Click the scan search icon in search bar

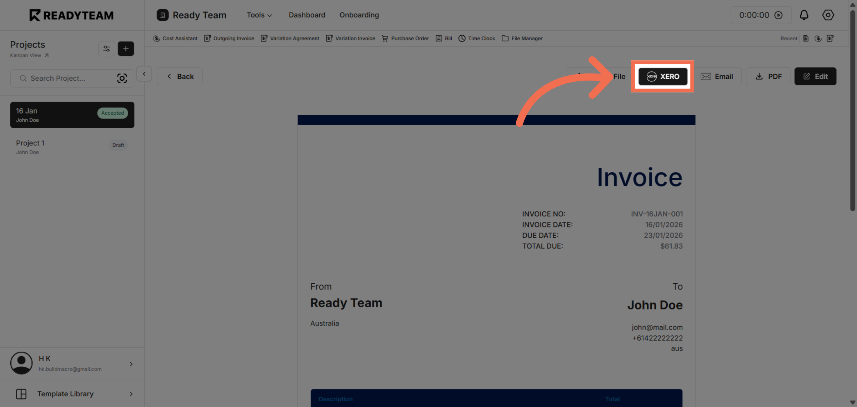pos(122,78)
